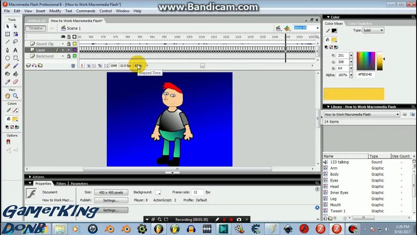The width and height of the screenshot is (417, 235).
Task: Click the Show/Hide All Layers eye icon
Action: [x=63, y=37]
